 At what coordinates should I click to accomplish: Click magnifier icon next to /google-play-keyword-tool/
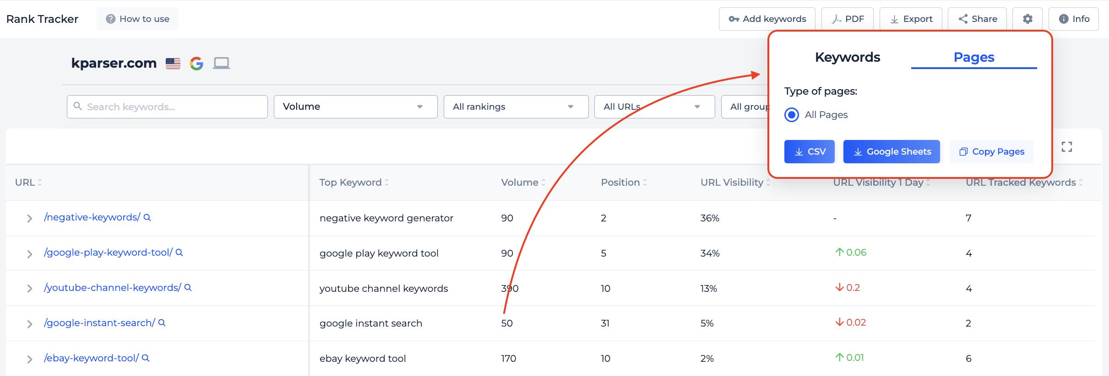click(179, 252)
